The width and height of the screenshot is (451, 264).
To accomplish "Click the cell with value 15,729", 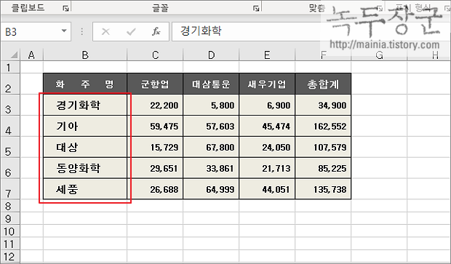I will point(155,147).
